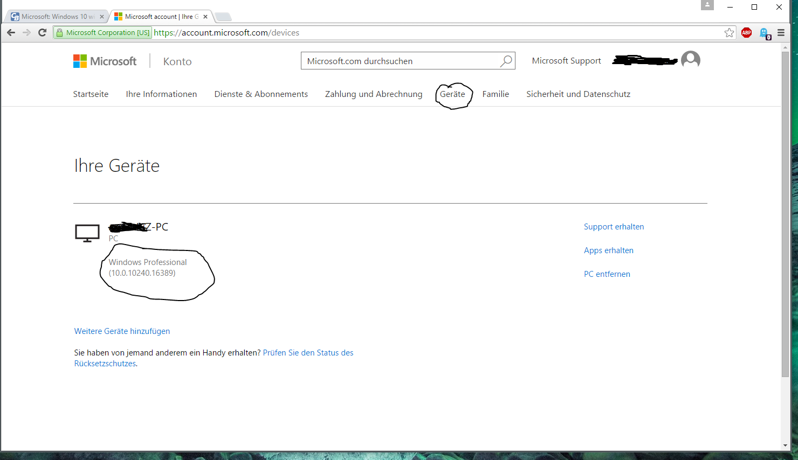
Task: Open Dienste & Abonnements navigation item
Action: coord(261,94)
